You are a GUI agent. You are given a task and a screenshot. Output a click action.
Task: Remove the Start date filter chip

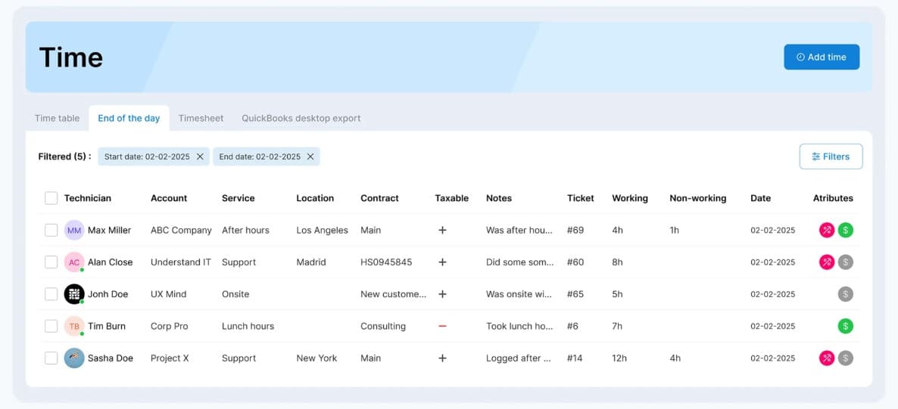(x=200, y=156)
